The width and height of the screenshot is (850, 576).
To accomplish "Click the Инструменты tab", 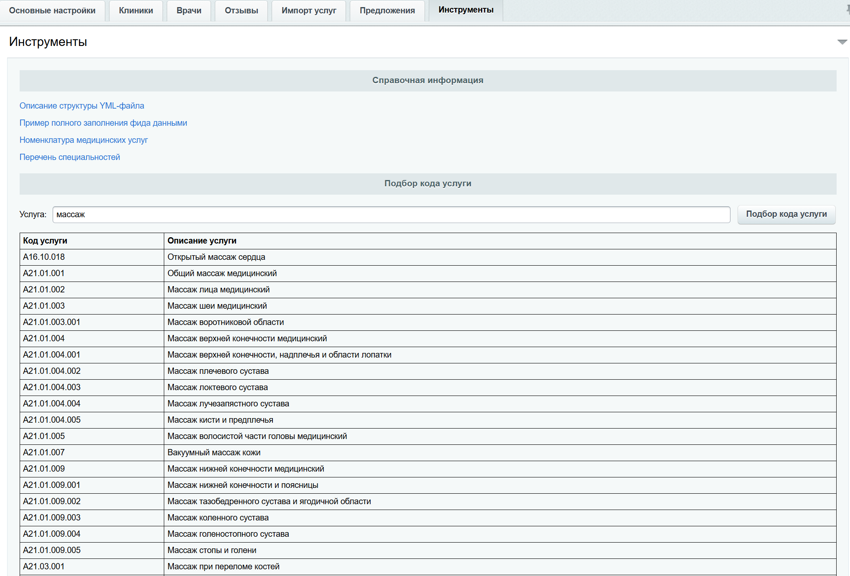I will point(466,10).
